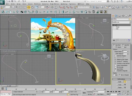
Task: Select the Select and Move tool
Action: [x=29, y=7]
